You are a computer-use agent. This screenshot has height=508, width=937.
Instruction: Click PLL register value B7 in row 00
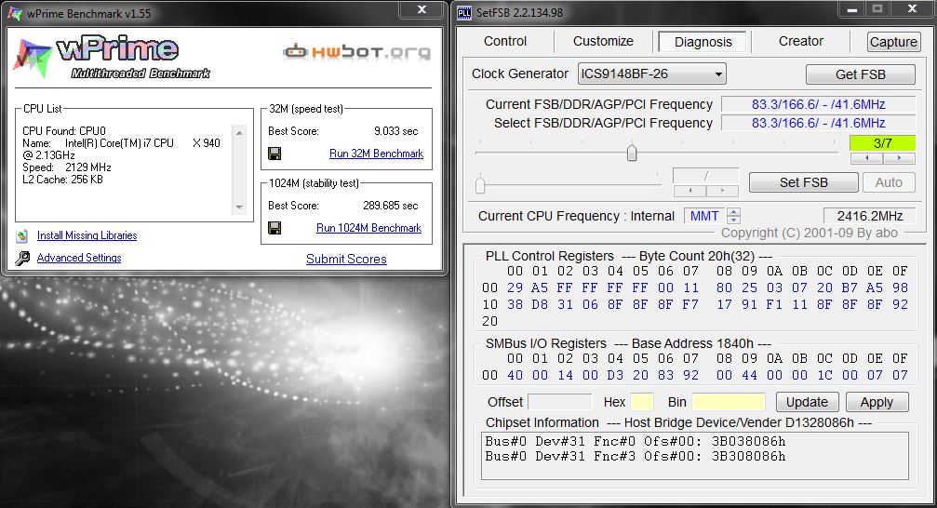tap(850, 287)
